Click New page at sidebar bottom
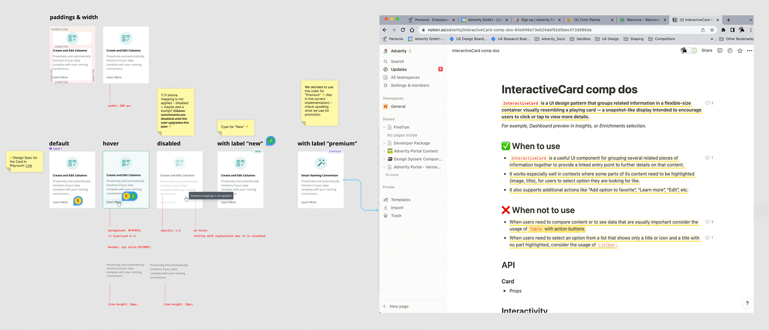This screenshot has height=330, width=769. [399, 306]
